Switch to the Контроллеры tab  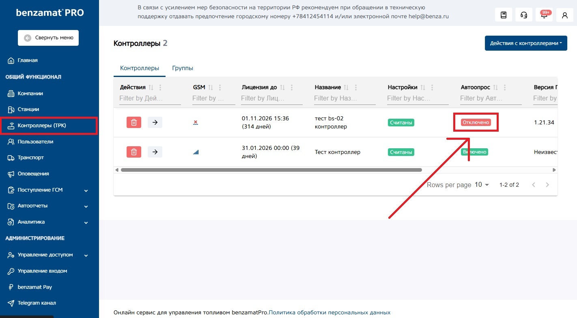point(140,68)
